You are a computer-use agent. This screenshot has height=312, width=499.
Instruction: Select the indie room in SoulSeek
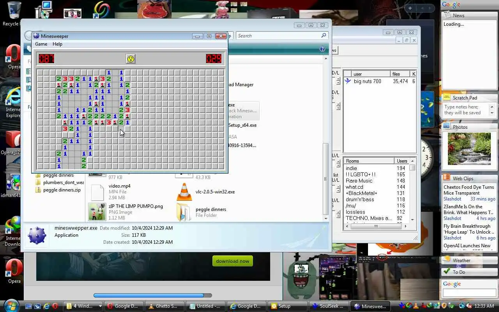pyautogui.click(x=351, y=168)
